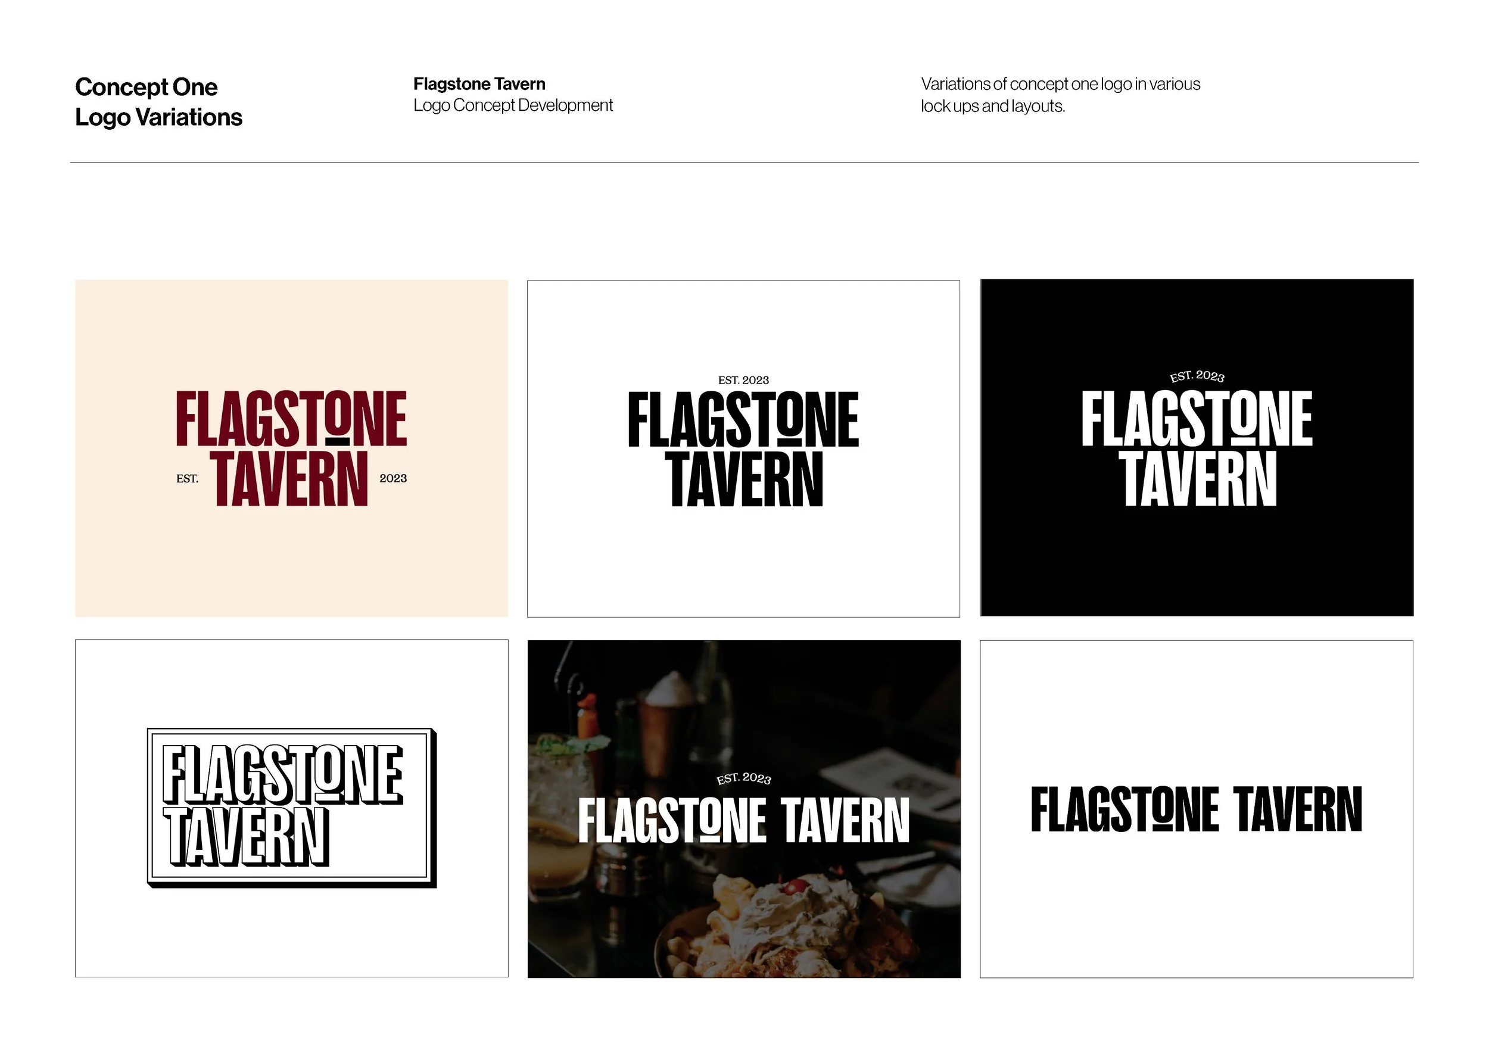Click 'EST.' text left of maroon TAVERN
This screenshot has width=1489, height=1053.
tap(188, 478)
